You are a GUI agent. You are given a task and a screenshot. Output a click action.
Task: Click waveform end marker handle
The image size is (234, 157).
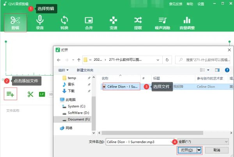click(x=230, y=42)
